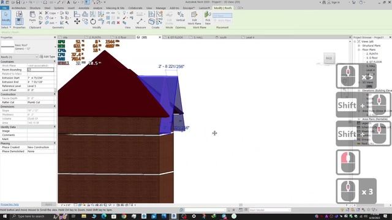Activate the Move tool
The width and height of the screenshot is (392, 220).
pos(77,22)
